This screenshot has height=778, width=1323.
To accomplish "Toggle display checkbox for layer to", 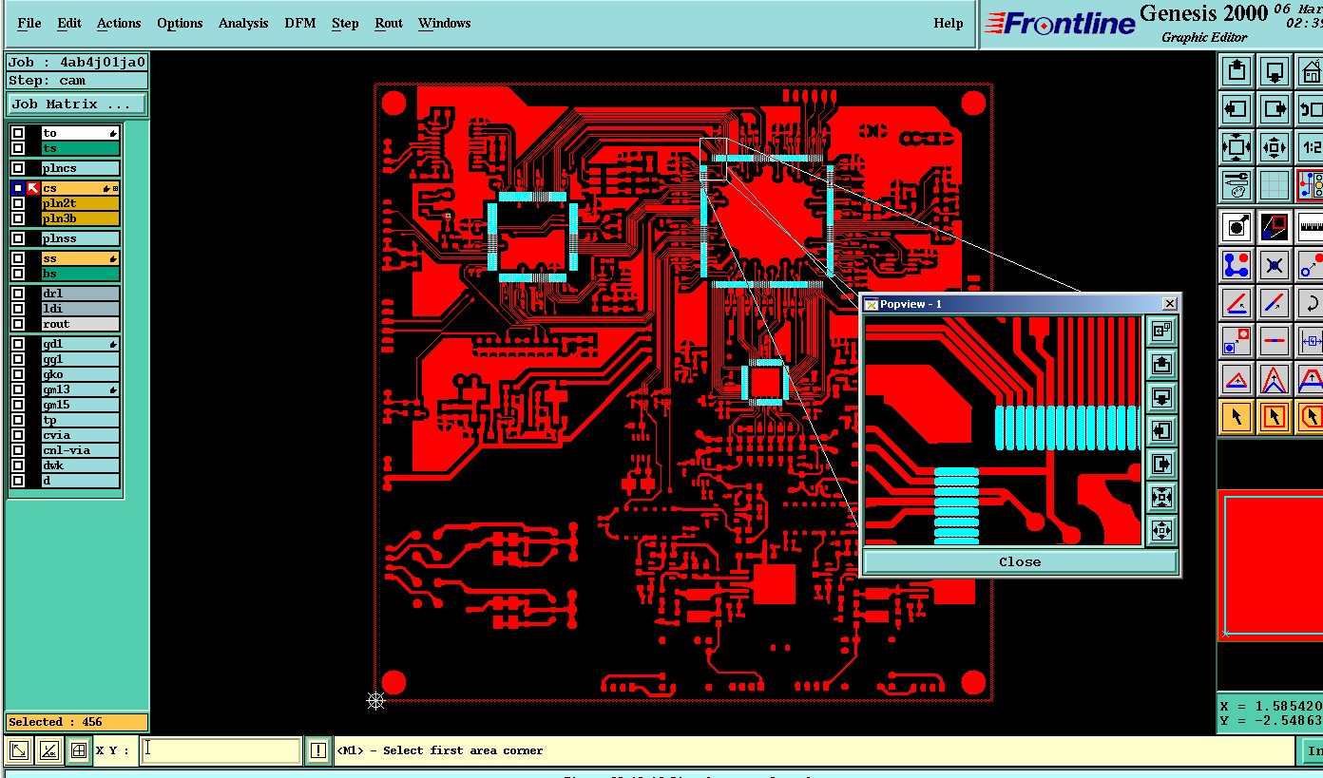I will tap(18, 133).
